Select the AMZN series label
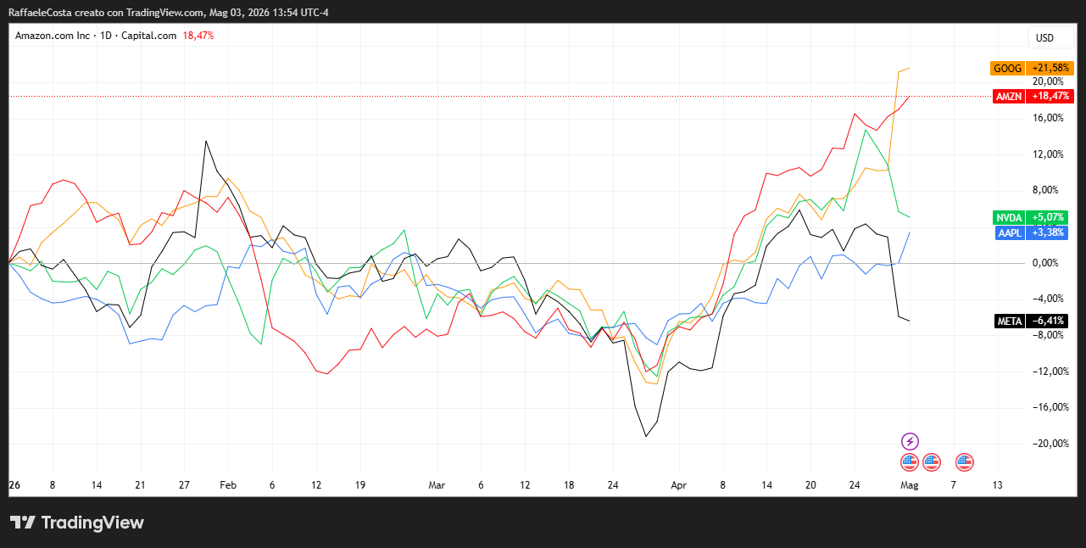 pos(1009,96)
